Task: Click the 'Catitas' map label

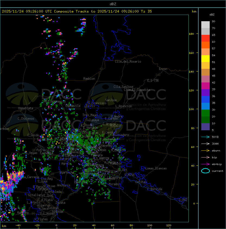Action: pyautogui.click(x=141, y=182)
